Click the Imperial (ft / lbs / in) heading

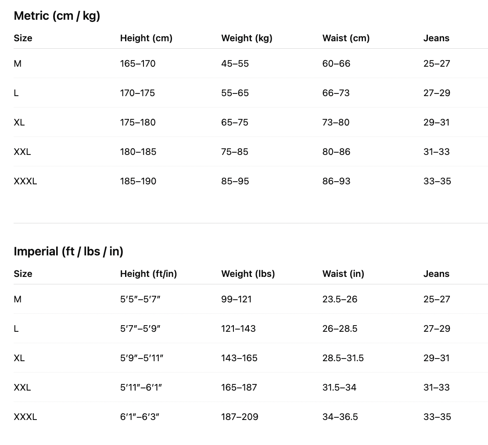[x=68, y=251]
